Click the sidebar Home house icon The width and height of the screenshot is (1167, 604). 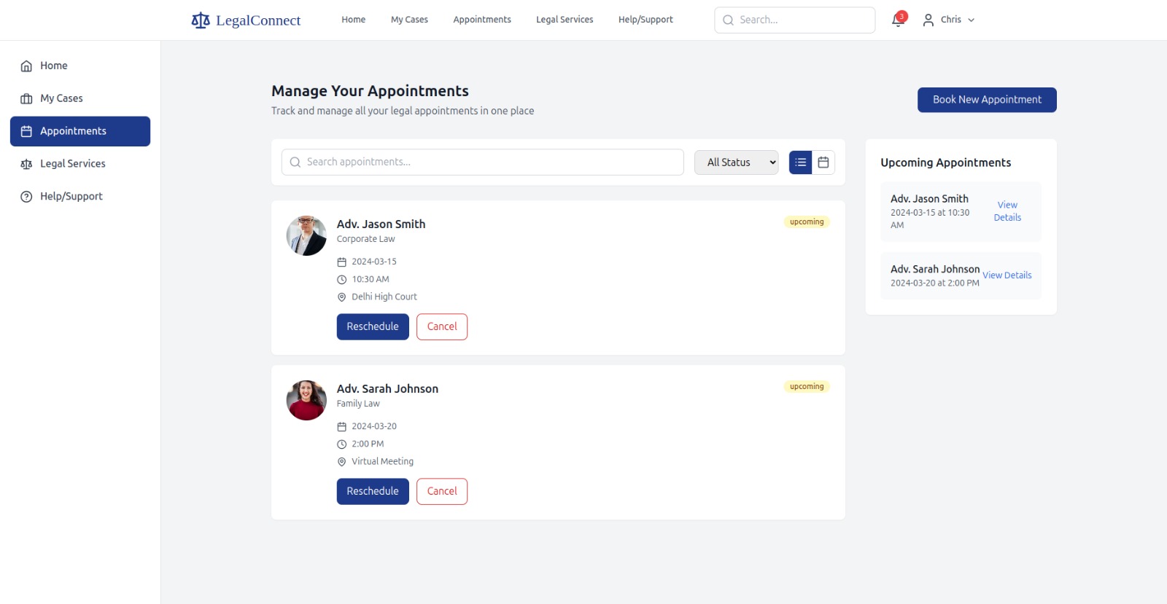[x=26, y=66]
